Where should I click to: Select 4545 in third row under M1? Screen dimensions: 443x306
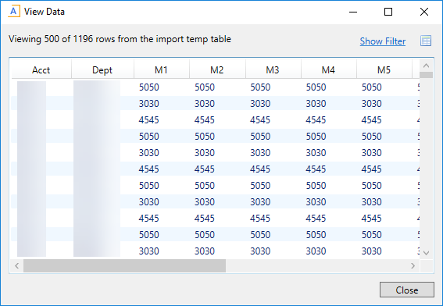pyautogui.click(x=149, y=120)
